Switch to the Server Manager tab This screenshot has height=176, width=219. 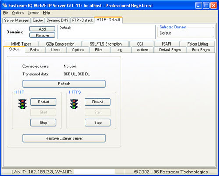pyautogui.click(x=16, y=20)
